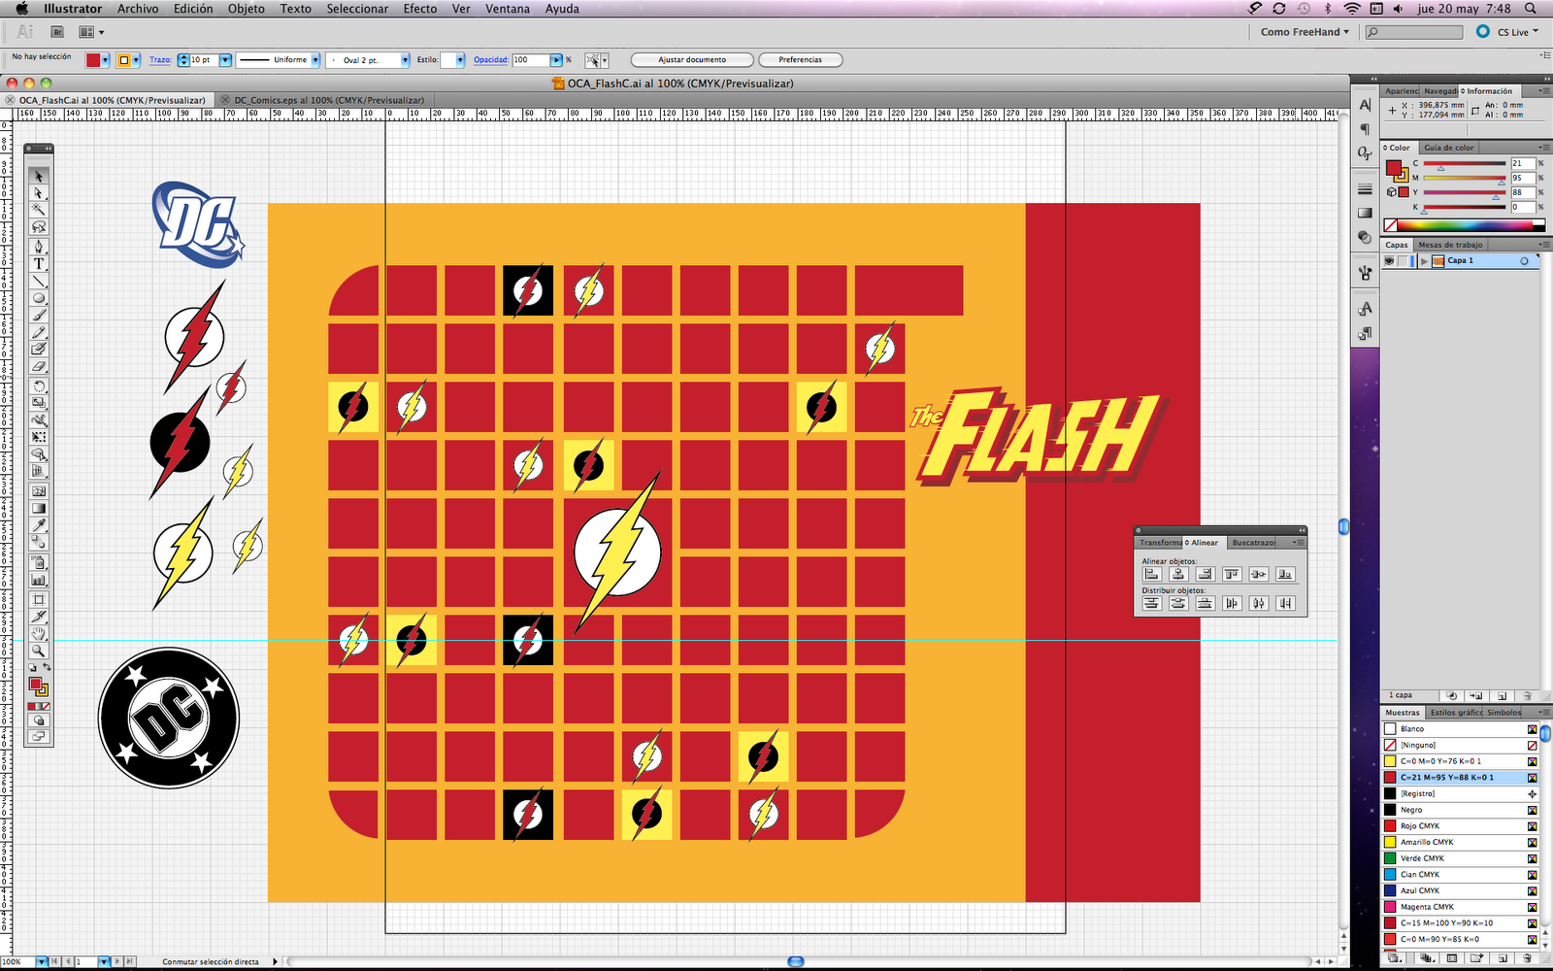Choose the Eraser tool
The image size is (1553, 971).
click(x=39, y=367)
